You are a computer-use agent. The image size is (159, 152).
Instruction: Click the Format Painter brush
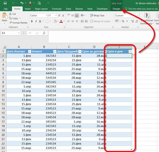click(18, 23)
